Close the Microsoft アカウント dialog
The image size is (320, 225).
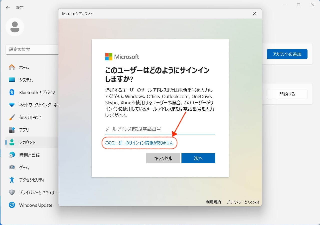(x=255, y=14)
